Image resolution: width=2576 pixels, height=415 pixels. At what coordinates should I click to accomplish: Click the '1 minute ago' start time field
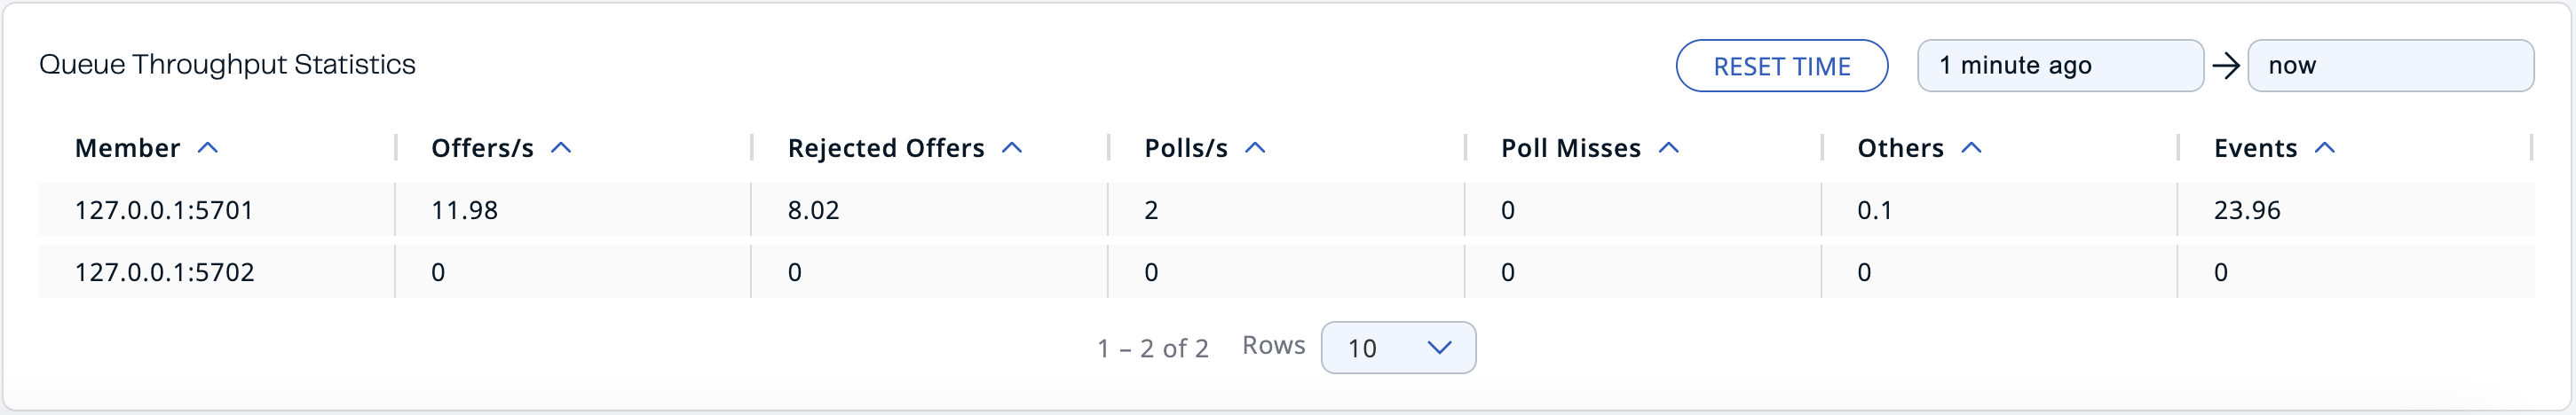tap(2059, 66)
